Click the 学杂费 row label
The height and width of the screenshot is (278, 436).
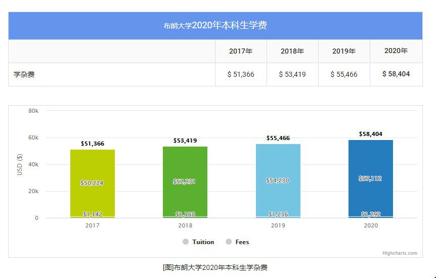click(x=24, y=74)
